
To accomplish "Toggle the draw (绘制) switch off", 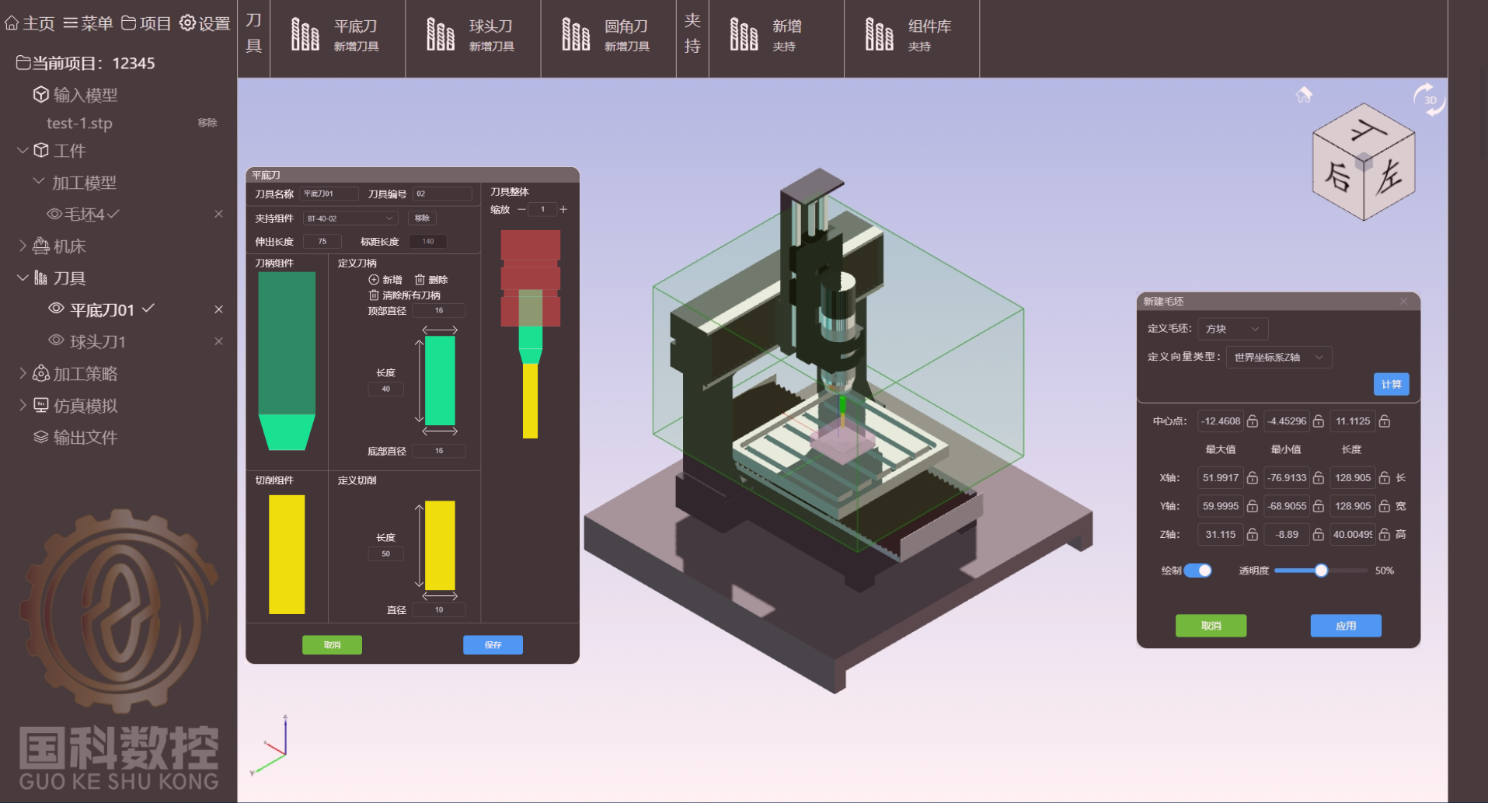I will tap(1197, 571).
